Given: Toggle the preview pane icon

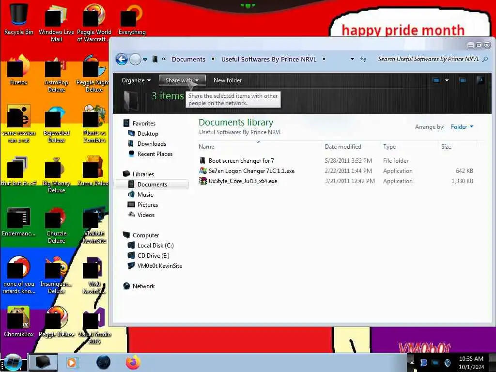Looking at the screenshot, I should pyautogui.click(x=463, y=80).
